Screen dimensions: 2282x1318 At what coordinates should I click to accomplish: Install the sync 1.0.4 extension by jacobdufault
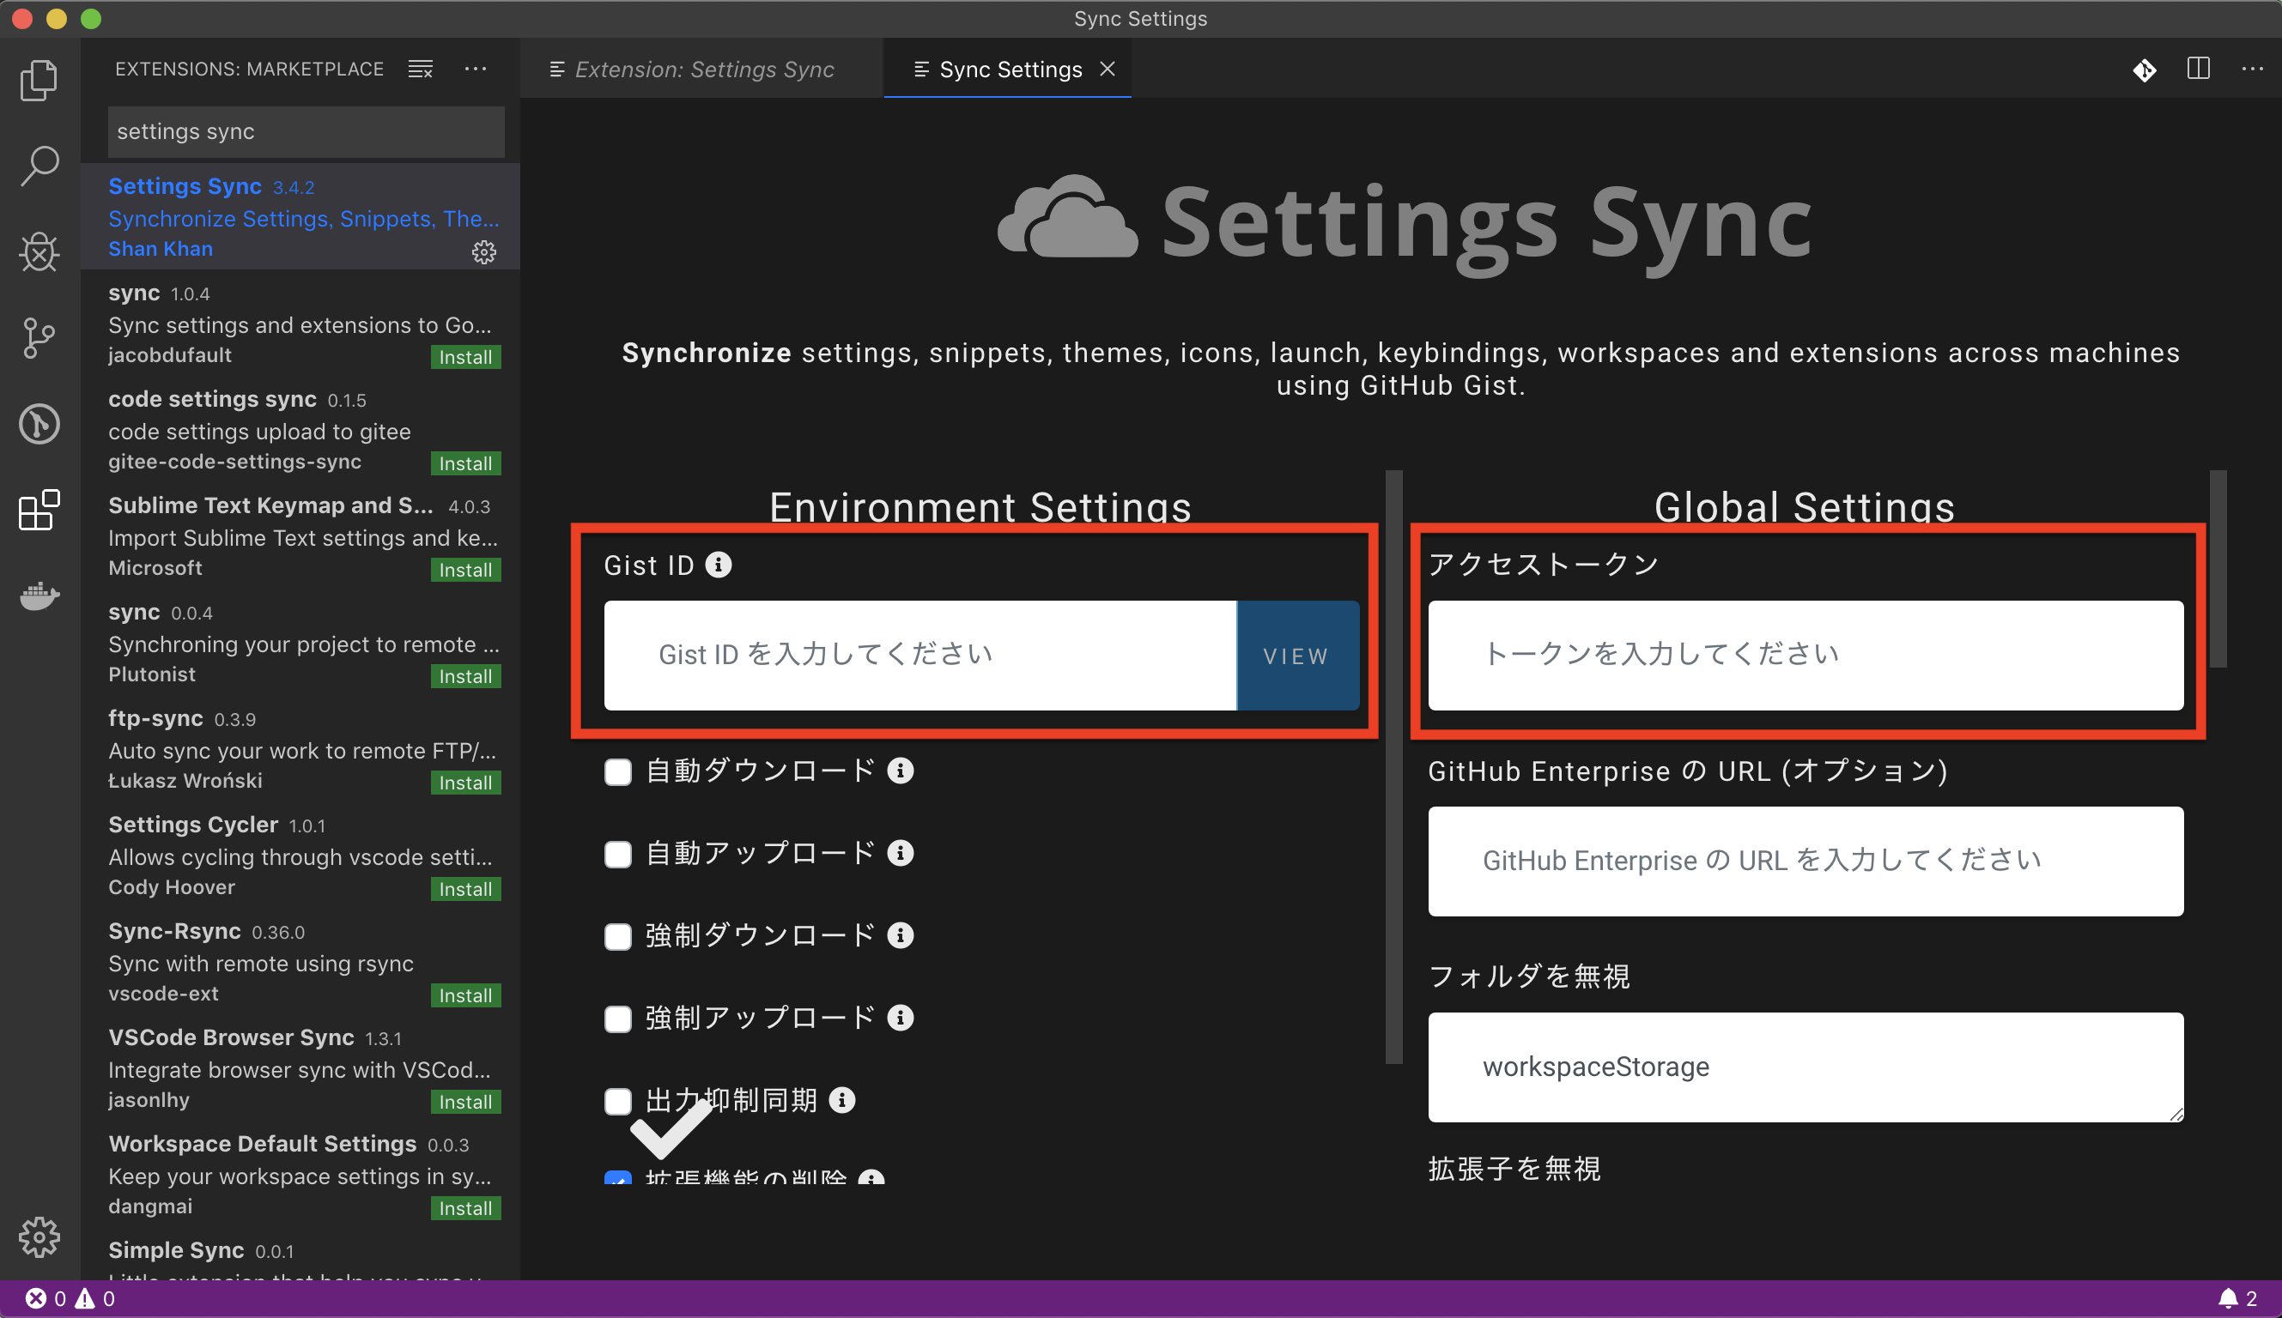coord(465,358)
